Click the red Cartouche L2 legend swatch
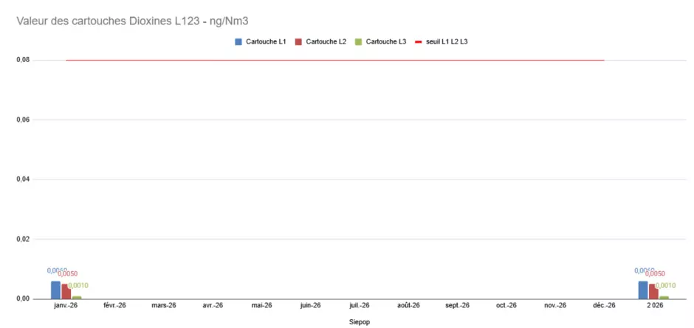694x328 pixels. pyautogui.click(x=299, y=42)
